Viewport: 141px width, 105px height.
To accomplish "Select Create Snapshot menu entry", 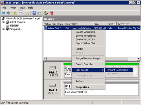I will [x=89, y=64].
